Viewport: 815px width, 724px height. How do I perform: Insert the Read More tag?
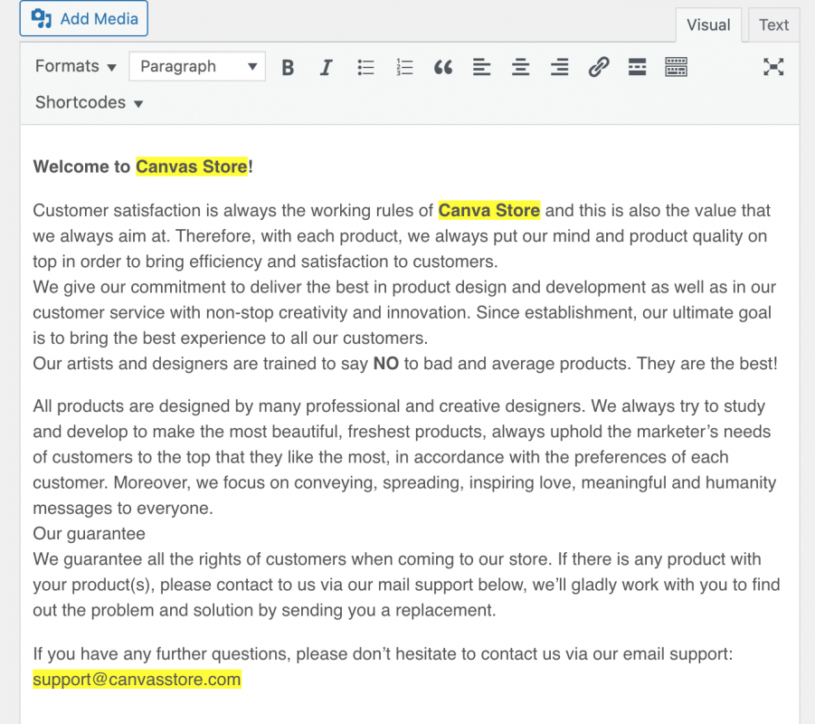coord(637,67)
